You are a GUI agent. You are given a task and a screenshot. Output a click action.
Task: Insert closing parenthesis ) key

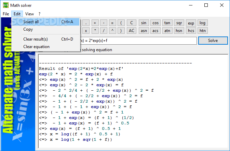[x=121, y=31]
